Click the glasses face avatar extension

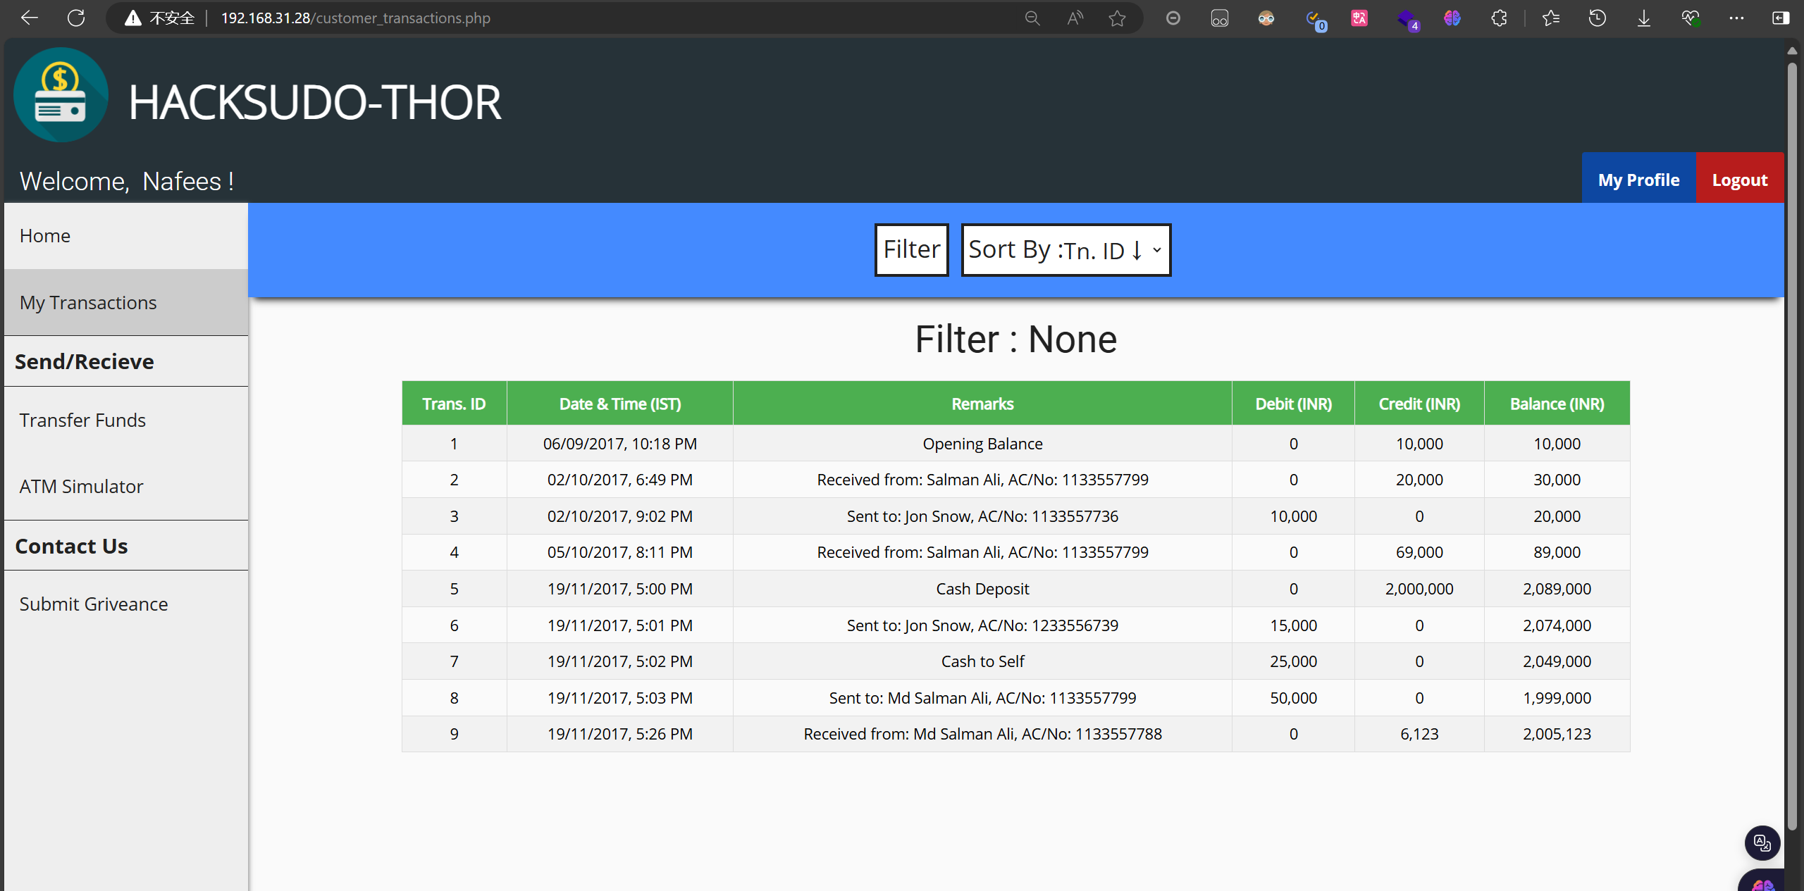tap(1266, 18)
